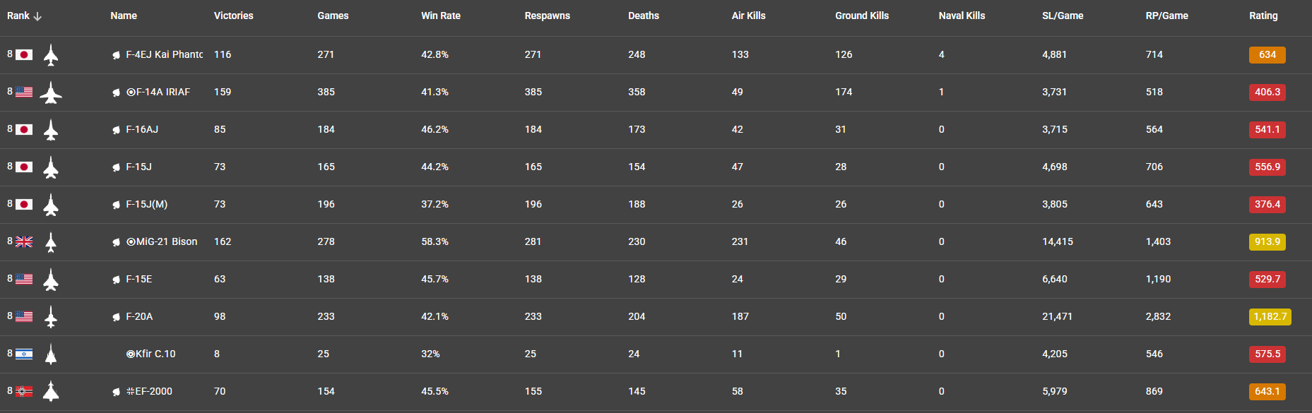The width and height of the screenshot is (1312, 413).
Task: Click the F-14A IRIAF aircraft silhouette icon
Action: click(51, 92)
